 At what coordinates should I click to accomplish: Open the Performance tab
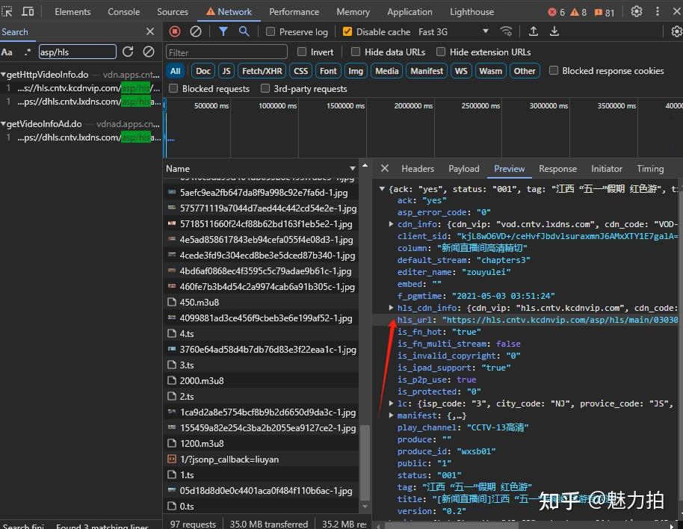294,12
